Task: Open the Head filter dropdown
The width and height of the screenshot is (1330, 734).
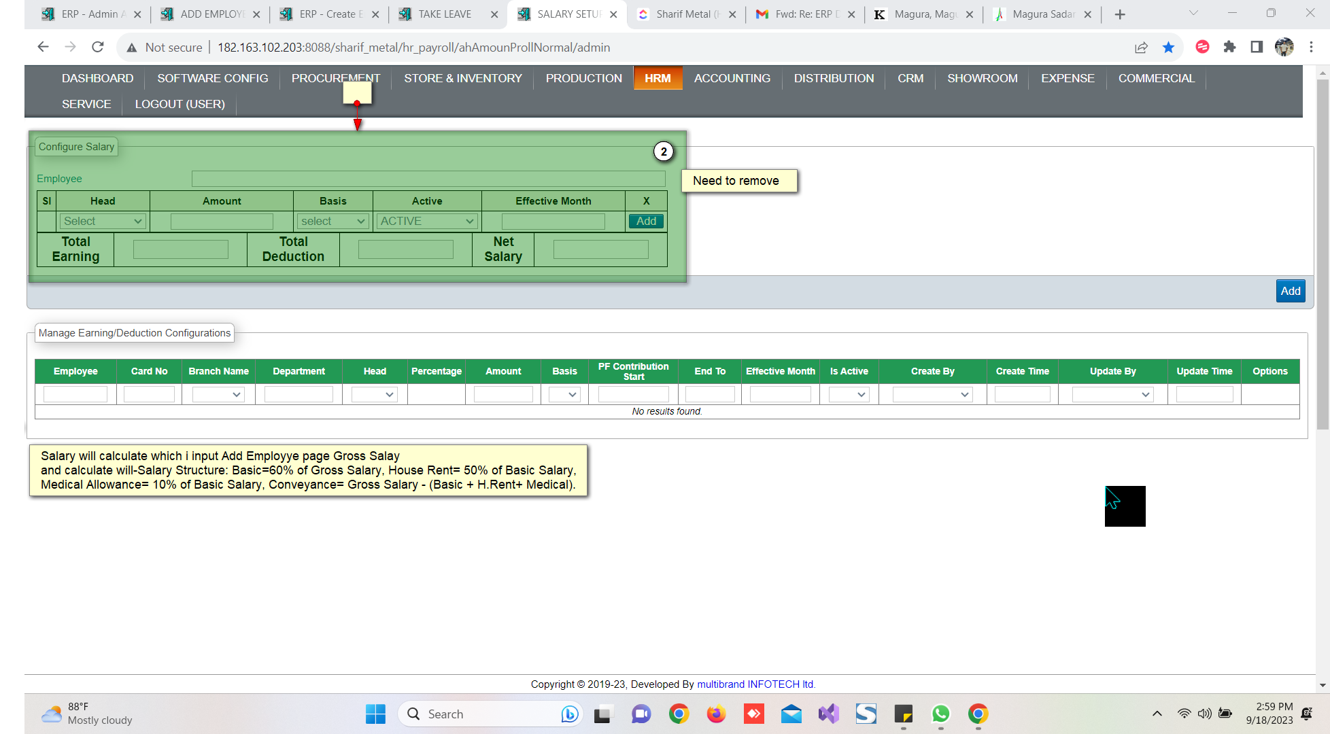Action: point(375,394)
